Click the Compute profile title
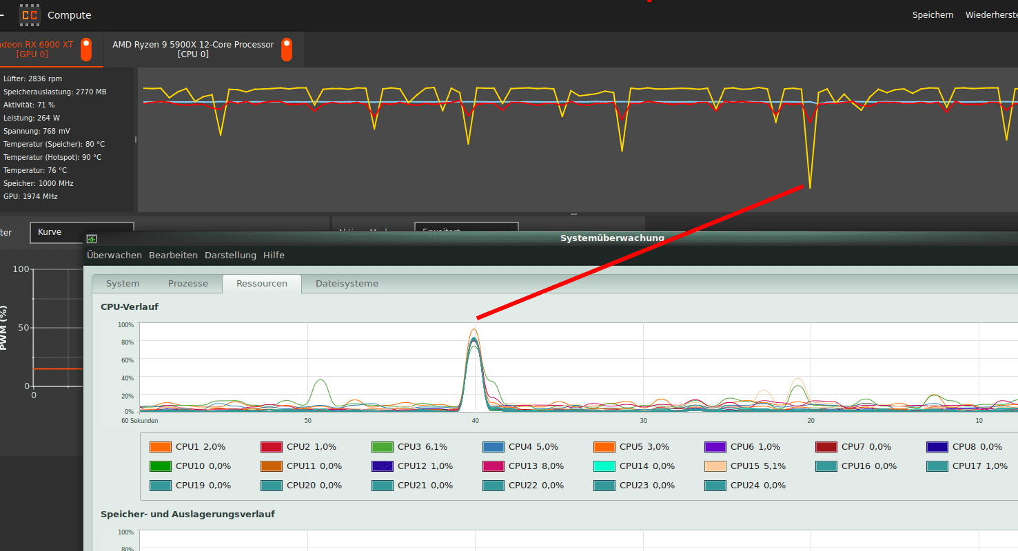Image resolution: width=1018 pixels, height=551 pixels. (x=69, y=15)
